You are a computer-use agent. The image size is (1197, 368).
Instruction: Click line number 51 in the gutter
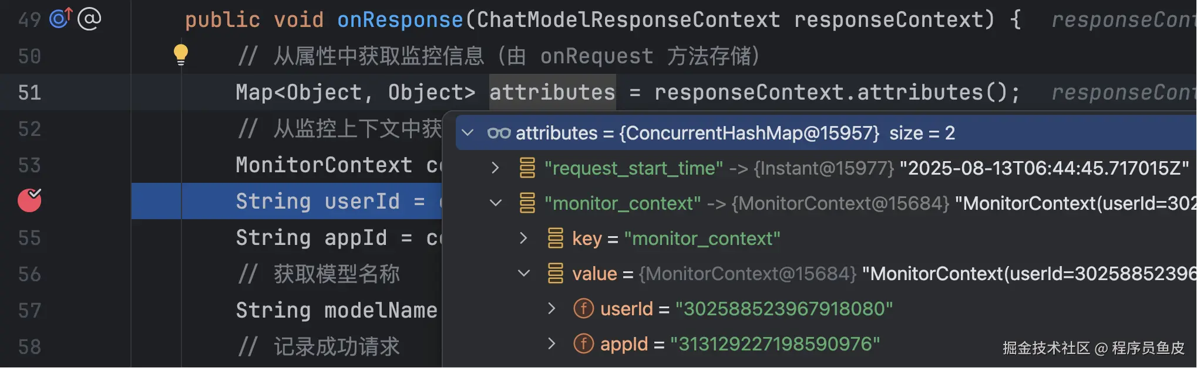(29, 93)
